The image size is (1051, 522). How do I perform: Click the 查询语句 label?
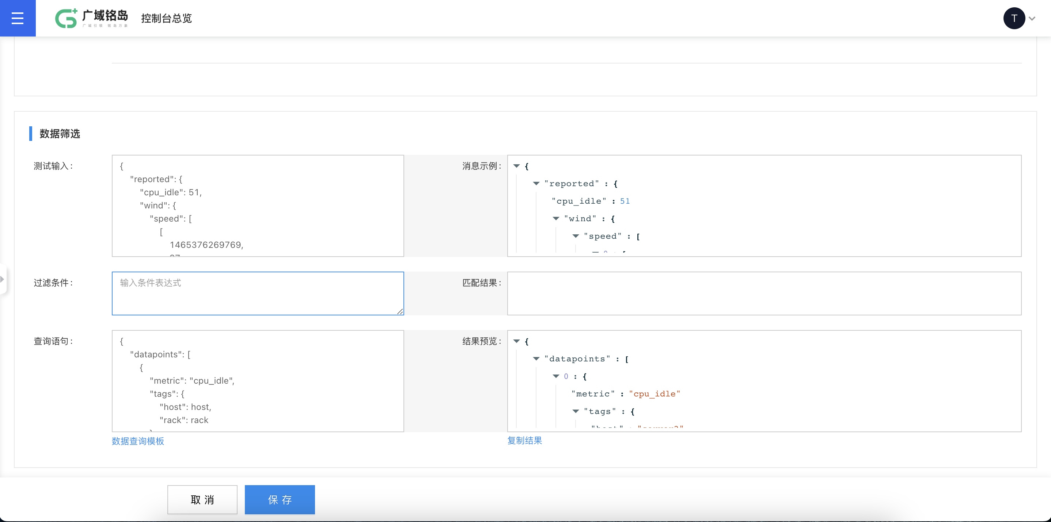[x=53, y=341]
